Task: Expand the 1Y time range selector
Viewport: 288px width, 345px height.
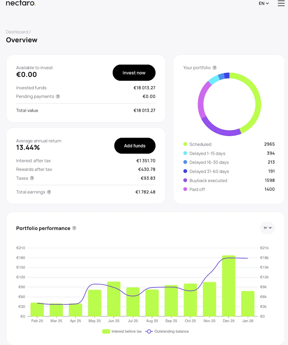Action: [267, 228]
